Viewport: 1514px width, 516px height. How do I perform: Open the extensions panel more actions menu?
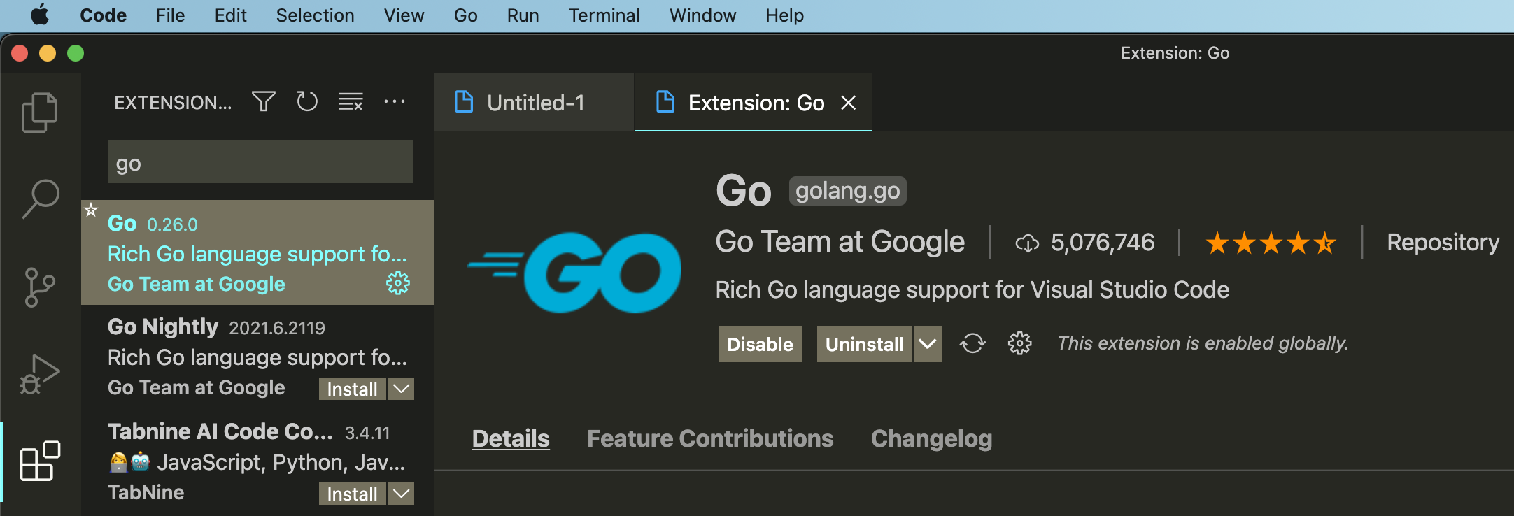click(395, 102)
